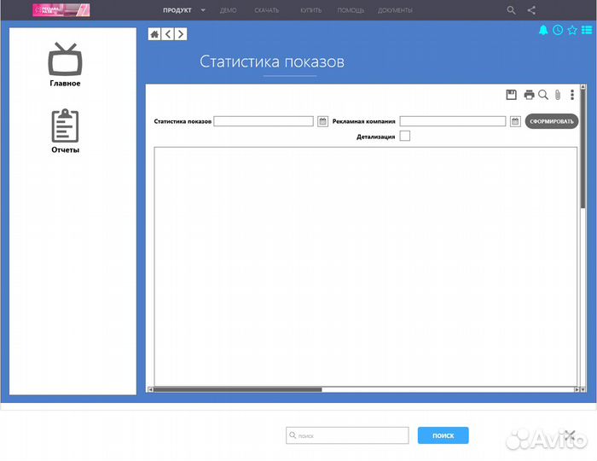Image resolution: width=597 pixels, height=461 pixels.
Task: Expand the ПРОДУКТ dropdown arrow
Action: pos(203,10)
